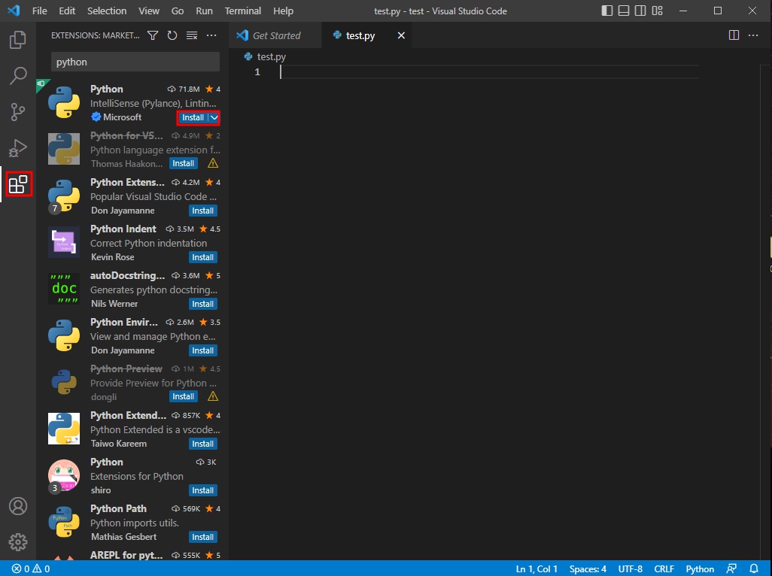
Task: Open the Selection menu
Action: click(107, 11)
